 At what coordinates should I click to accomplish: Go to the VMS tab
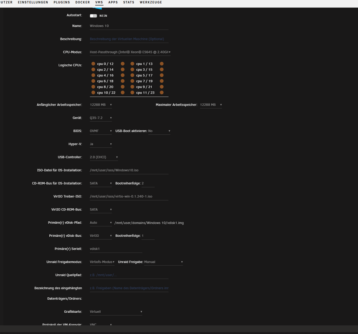coord(99,2)
